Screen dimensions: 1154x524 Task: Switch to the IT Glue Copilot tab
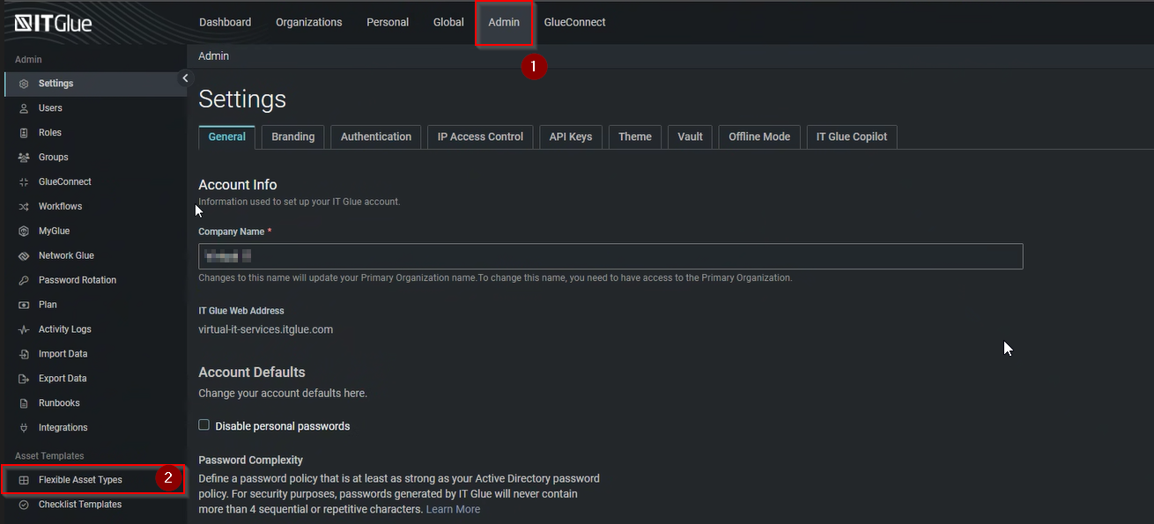(x=852, y=137)
